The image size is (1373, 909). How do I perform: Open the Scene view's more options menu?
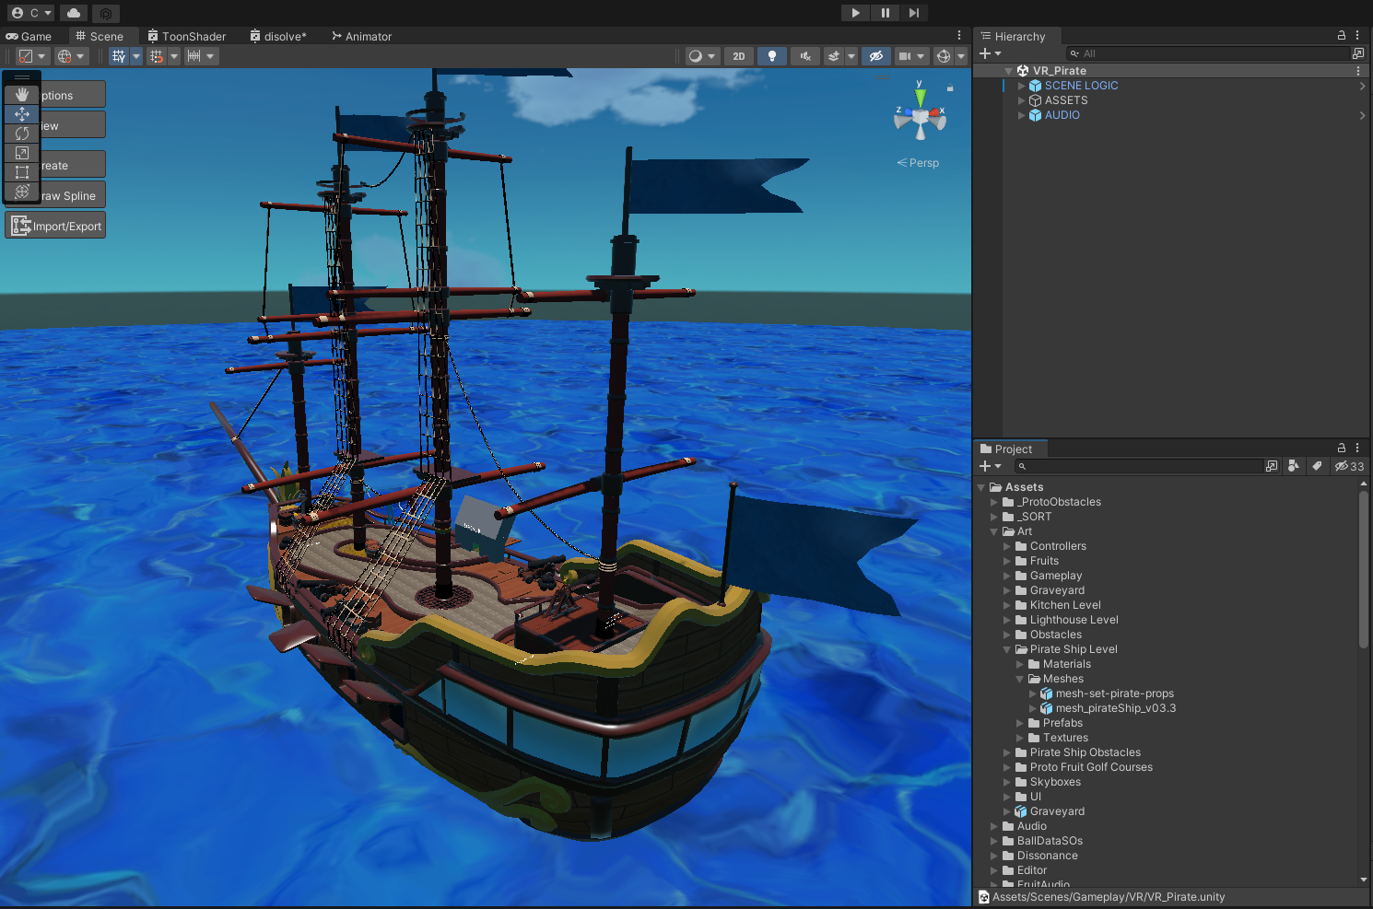click(959, 35)
